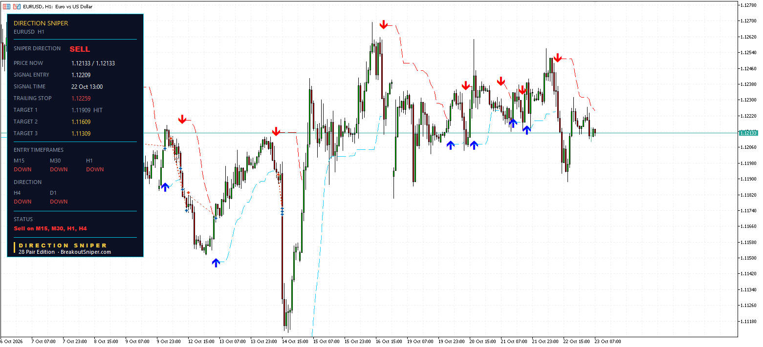The width and height of the screenshot is (763, 347).
Task: Click the 9 Oct 23:00 time axis label
Action: 170,342
